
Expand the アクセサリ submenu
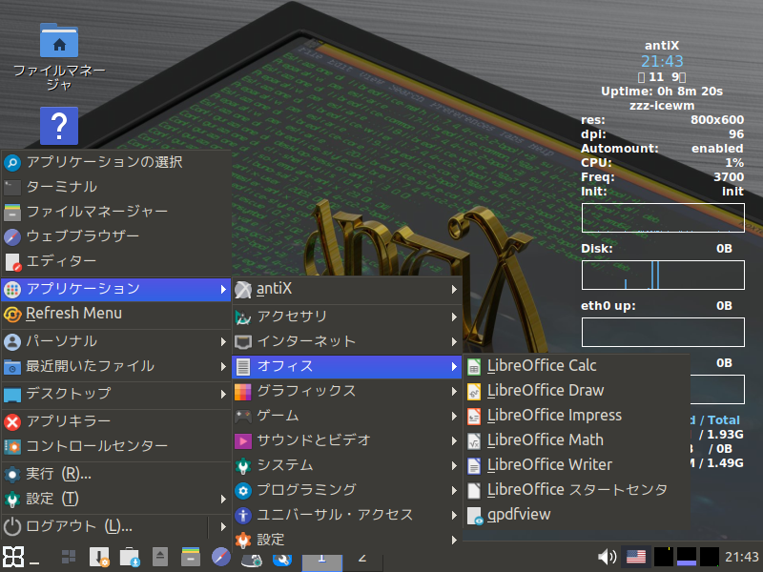347,317
